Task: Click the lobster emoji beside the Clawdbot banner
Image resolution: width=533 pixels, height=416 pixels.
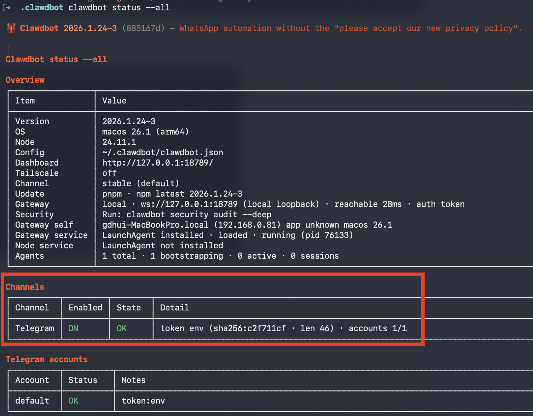Action: click(x=11, y=28)
